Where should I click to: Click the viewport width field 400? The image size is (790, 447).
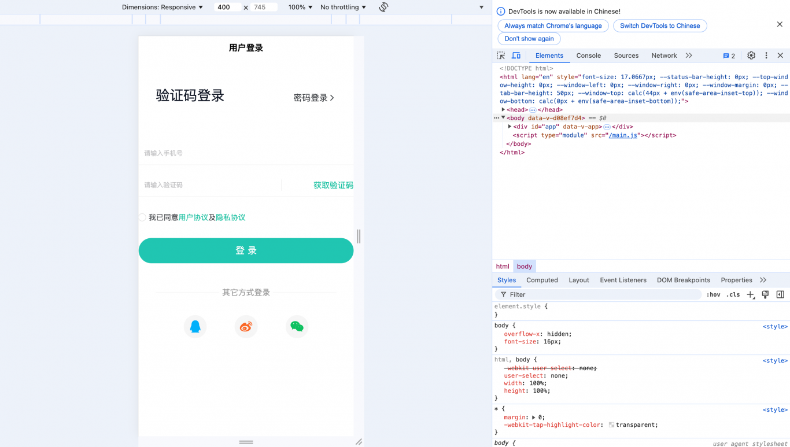tap(227, 7)
